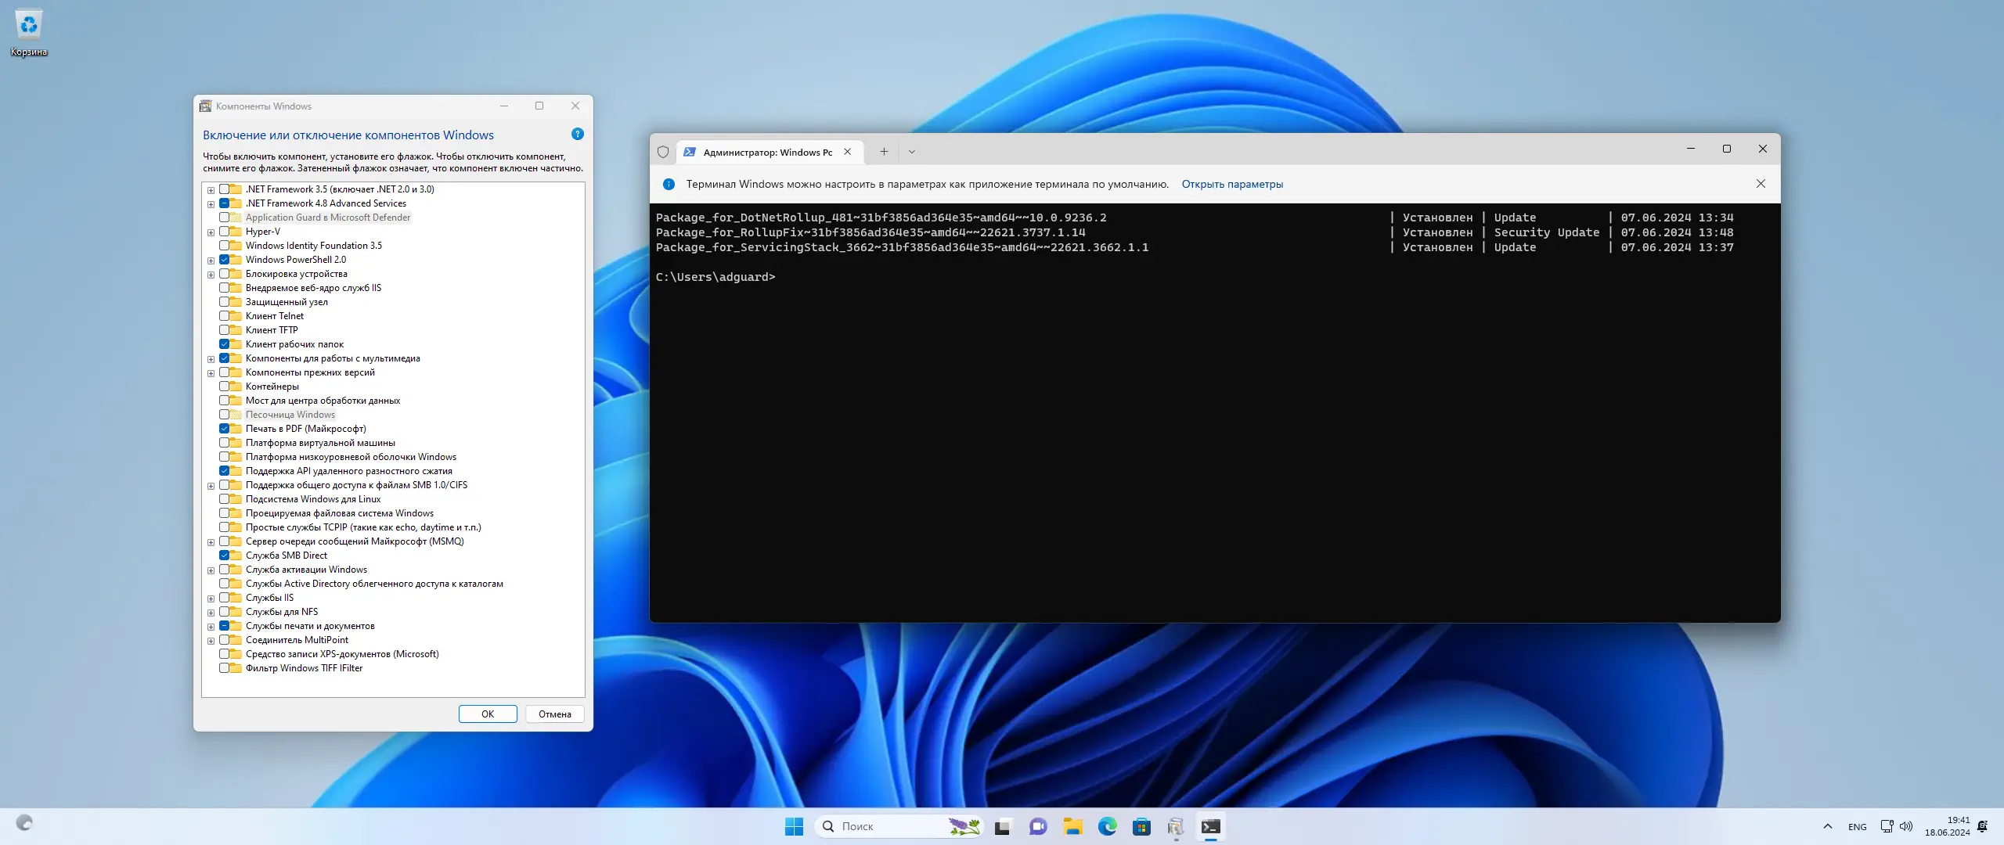The height and width of the screenshot is (845, 2004).
Task: Open Microsoft Store from the taskbar
Action: point(1141,826)
